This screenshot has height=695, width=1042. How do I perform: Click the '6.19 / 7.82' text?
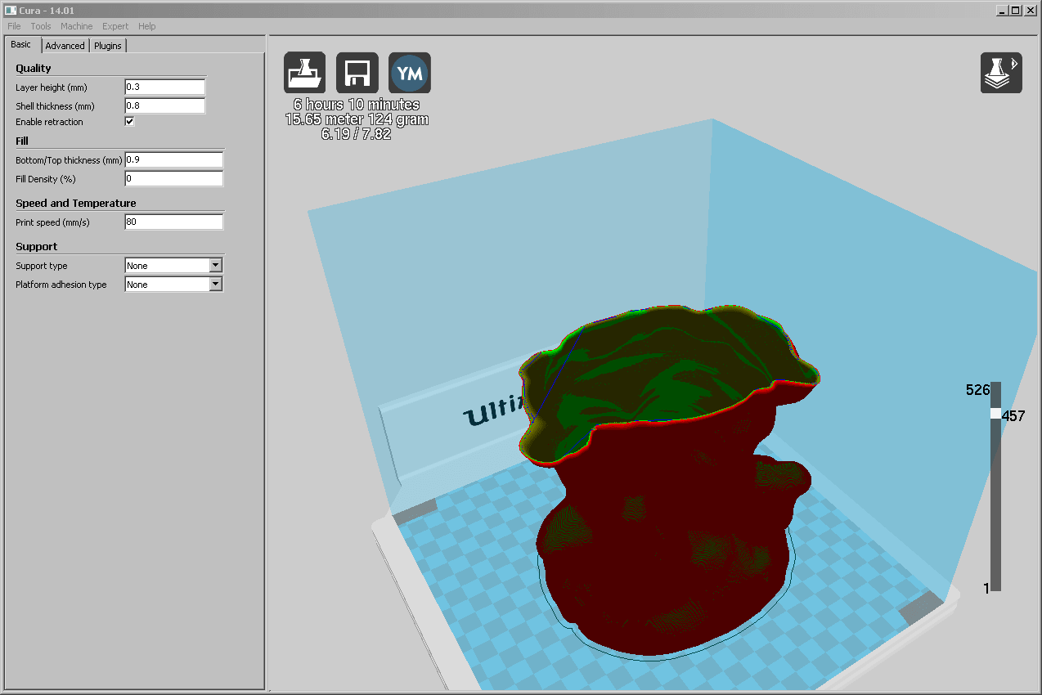[x=357, y=134]
